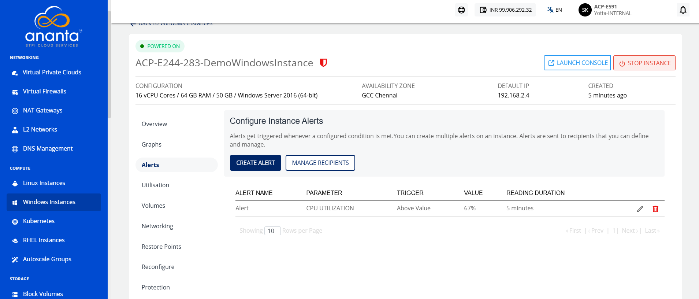Viewport: 699px width, 299px height.
Task: Click the ALERT NAME column header
Action: (254, 193)
